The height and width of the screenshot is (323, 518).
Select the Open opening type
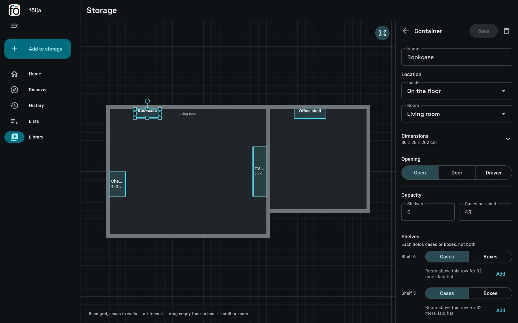pyautogui.click(x=420, y=173)
